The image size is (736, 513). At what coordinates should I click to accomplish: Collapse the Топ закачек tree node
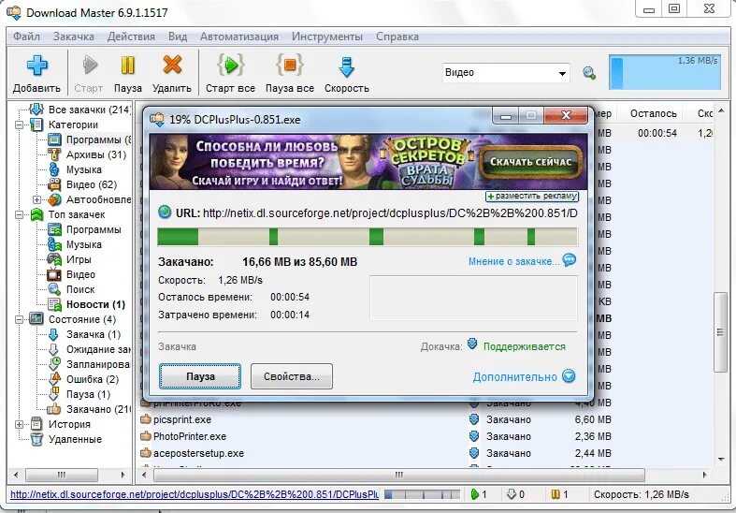pos(20,214)
